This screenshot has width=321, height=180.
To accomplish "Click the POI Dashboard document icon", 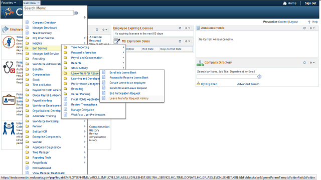I will [27, 167].
